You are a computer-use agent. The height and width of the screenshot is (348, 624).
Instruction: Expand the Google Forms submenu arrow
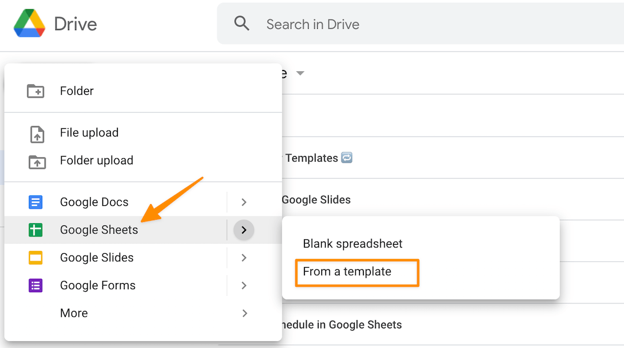[244, 286]
